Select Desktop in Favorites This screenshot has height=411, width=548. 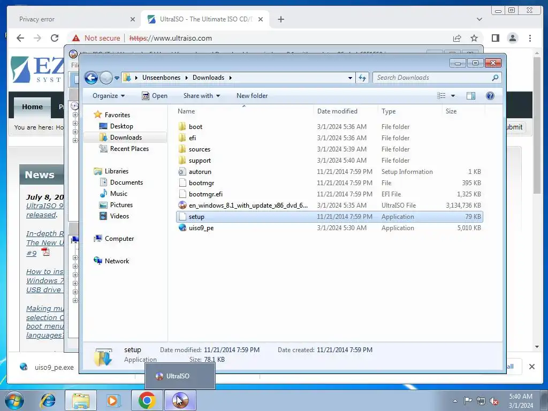(x=121, y=126)
